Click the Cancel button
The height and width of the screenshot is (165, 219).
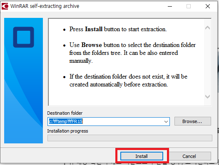189,156
